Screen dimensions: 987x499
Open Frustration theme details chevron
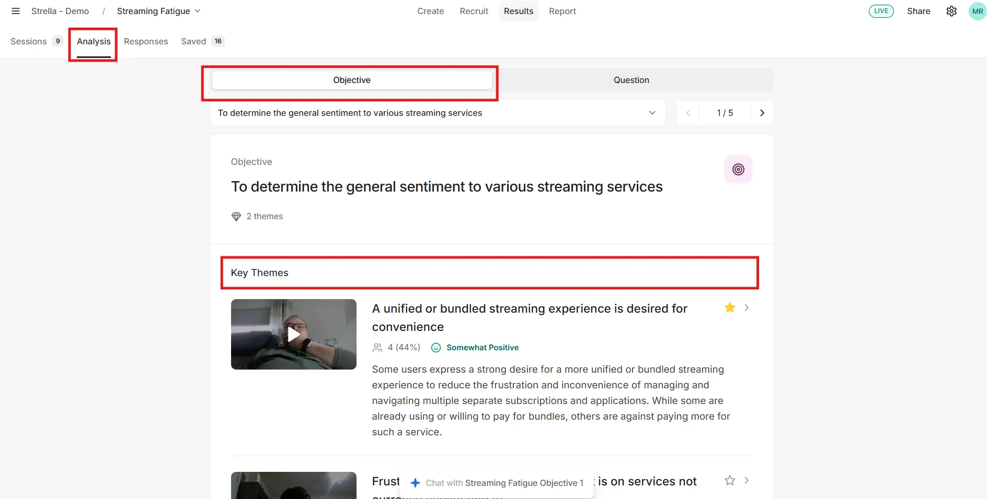[x=747, y=480]
